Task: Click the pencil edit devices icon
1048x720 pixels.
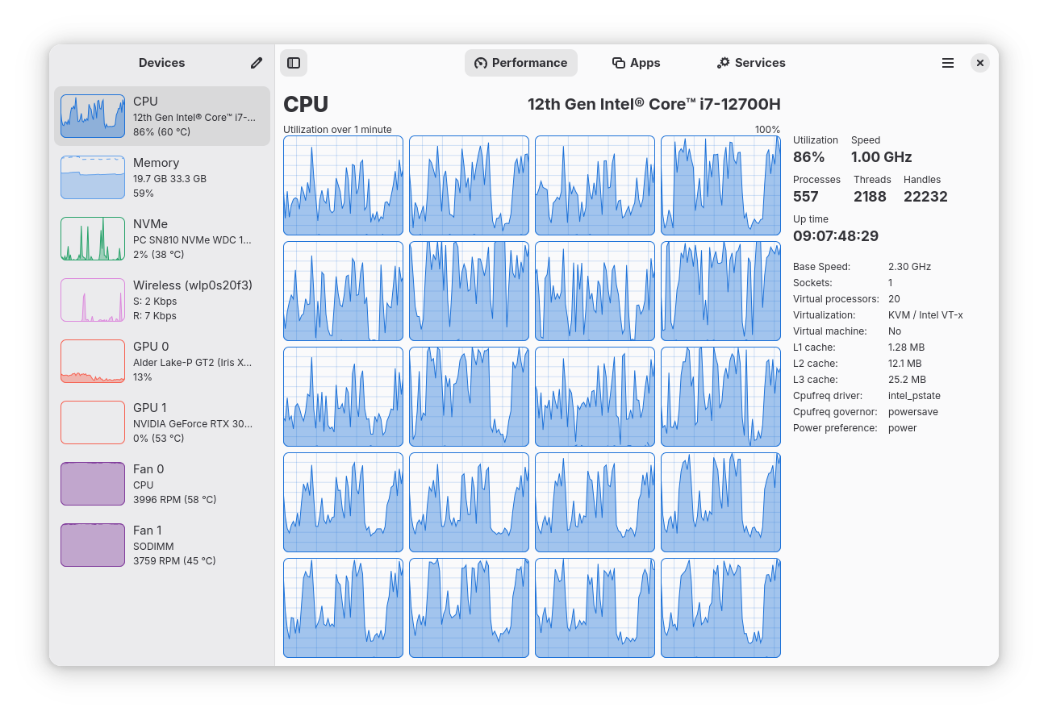Action: click(257, 63)
